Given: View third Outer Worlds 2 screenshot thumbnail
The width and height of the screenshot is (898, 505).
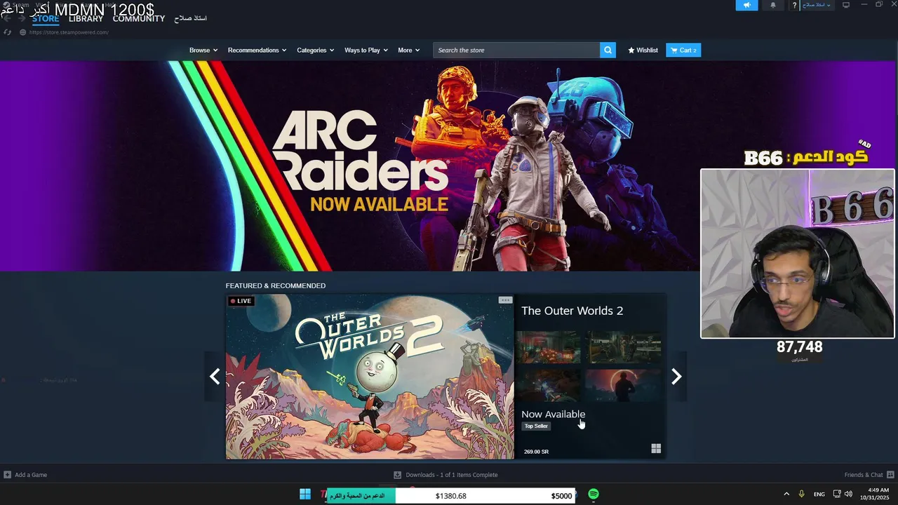Looking at the screenshot, I should [548, 385].
